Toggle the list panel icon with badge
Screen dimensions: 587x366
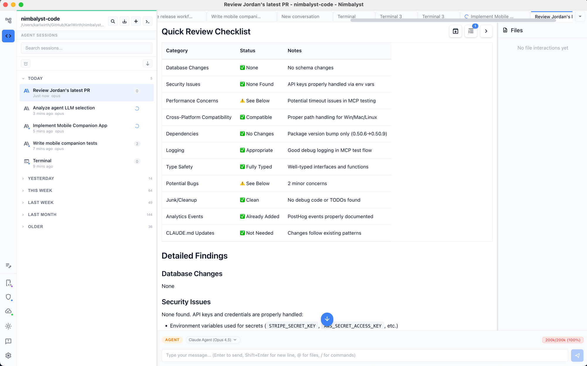coord(471,31)
